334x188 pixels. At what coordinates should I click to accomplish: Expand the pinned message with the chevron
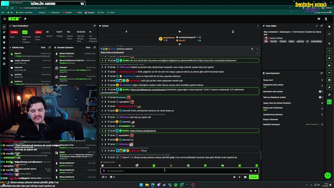tap(257, 53)
